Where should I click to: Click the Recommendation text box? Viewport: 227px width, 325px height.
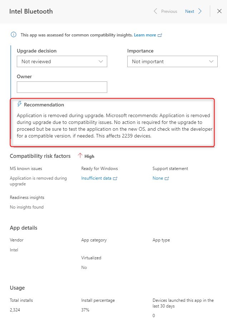[x=112, y=122]
